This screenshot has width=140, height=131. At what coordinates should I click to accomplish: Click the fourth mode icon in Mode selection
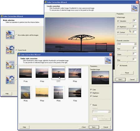pyautogui.click(x=10, y=80)
